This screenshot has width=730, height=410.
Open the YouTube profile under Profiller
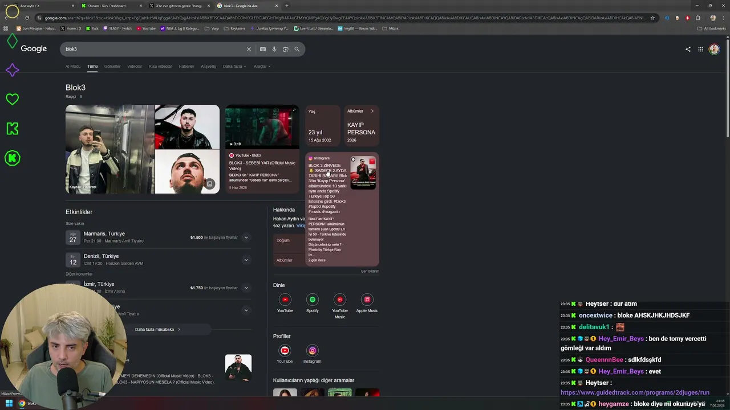click(x=285, y=354)
